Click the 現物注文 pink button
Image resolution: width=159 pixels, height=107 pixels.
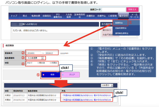click(x=132, y=9)
